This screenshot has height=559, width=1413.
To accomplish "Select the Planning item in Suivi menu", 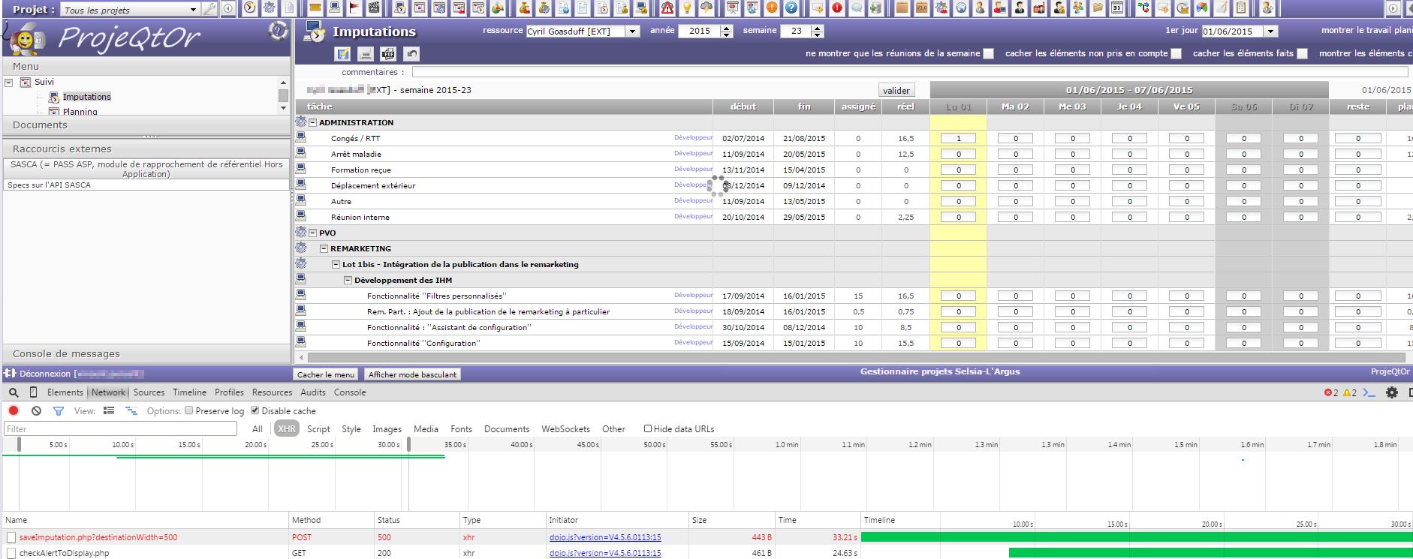I will click(x=80, y=112).
